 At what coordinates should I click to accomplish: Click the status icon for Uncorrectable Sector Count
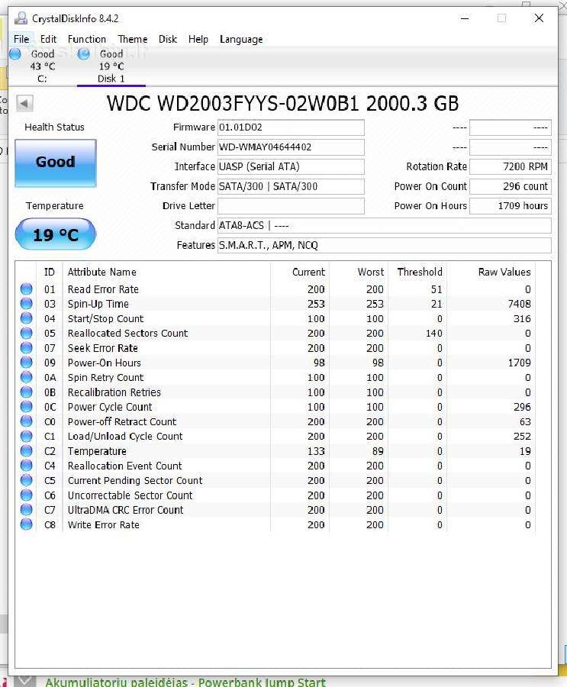pyautogui.click(x=26, y=495)
